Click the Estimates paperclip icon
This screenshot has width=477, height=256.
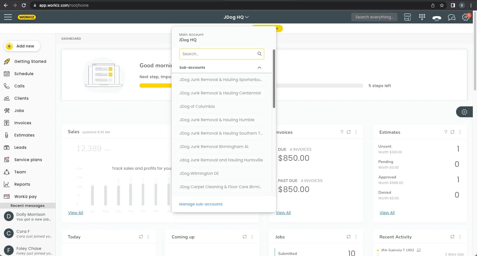(6, 135)
